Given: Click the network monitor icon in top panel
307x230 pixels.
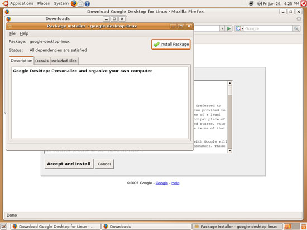Looking at the screenshot, I should point(251,3).
